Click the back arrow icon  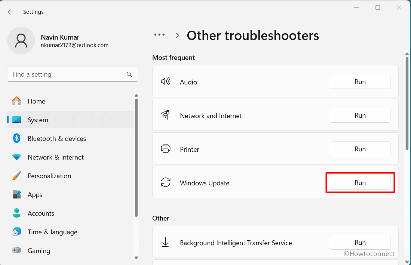11,12
